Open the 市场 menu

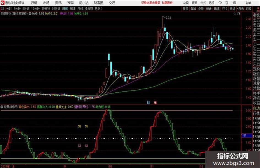tap(46, 3)
